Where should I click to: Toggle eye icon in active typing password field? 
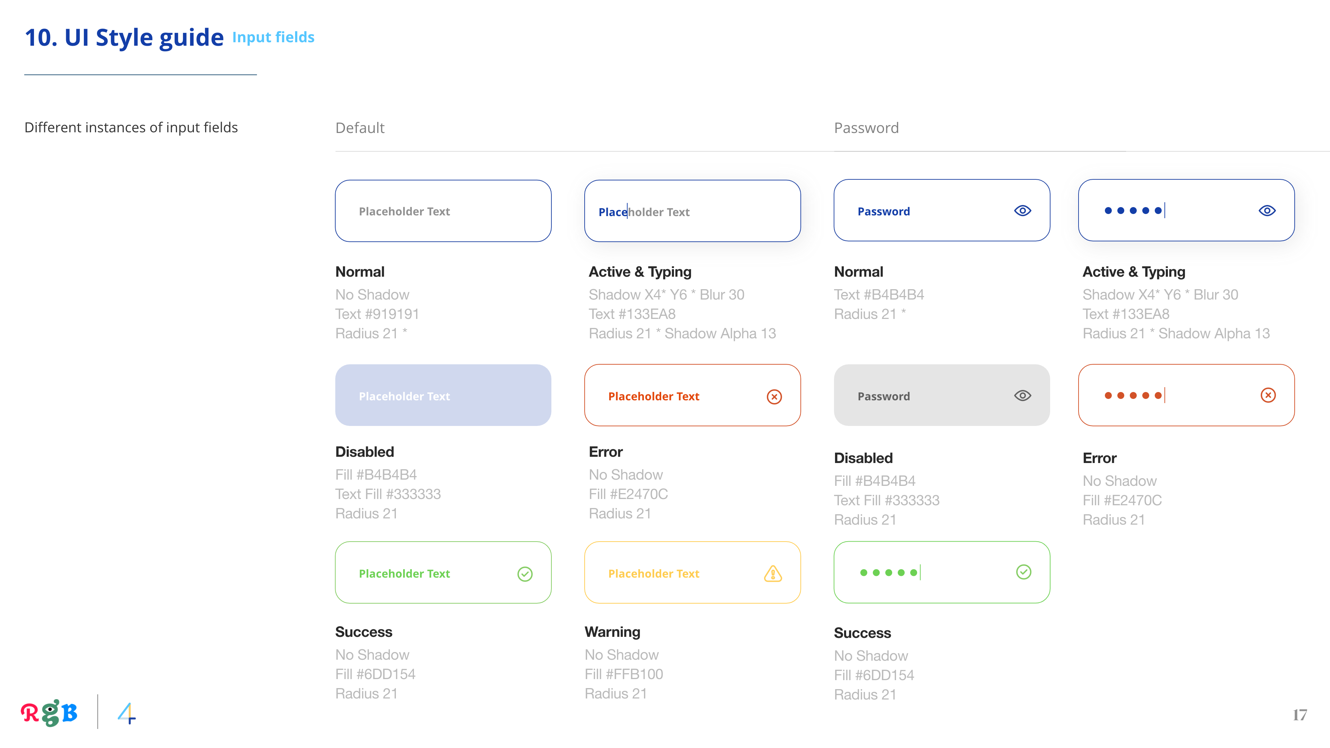[x=1267, y=211]
